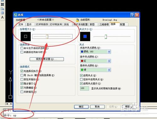
Task: Click the pickbox preview thumbnail
Action: click(26, 36)
